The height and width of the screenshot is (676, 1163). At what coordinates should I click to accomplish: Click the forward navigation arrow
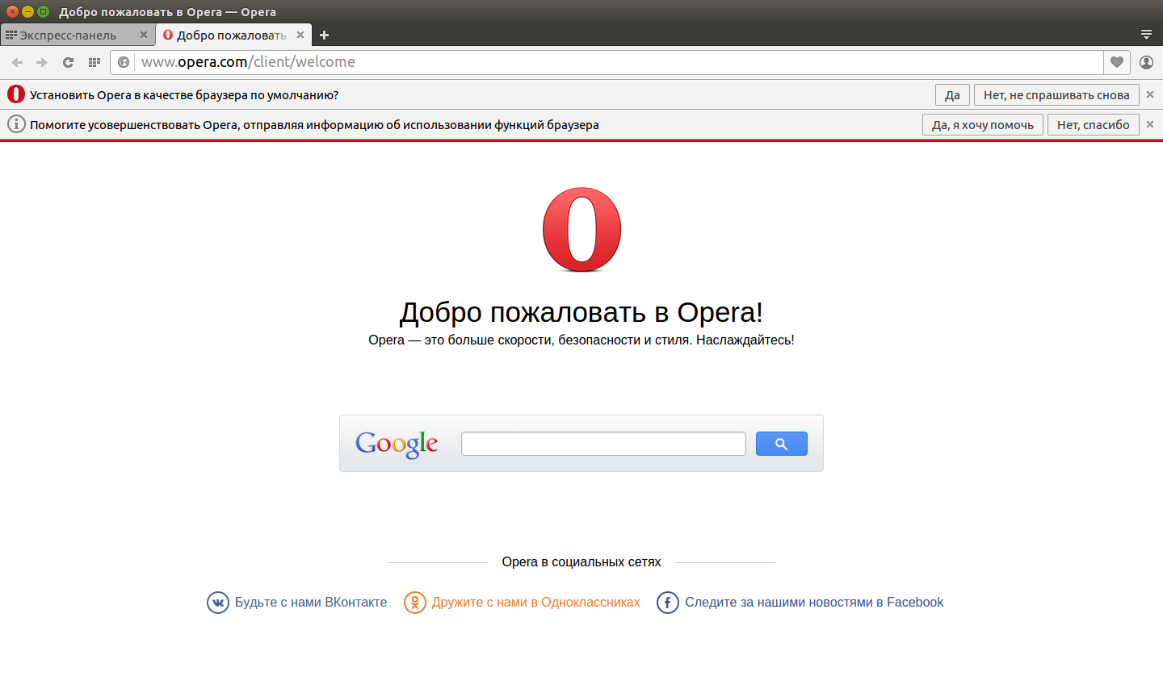coord(40,61)
